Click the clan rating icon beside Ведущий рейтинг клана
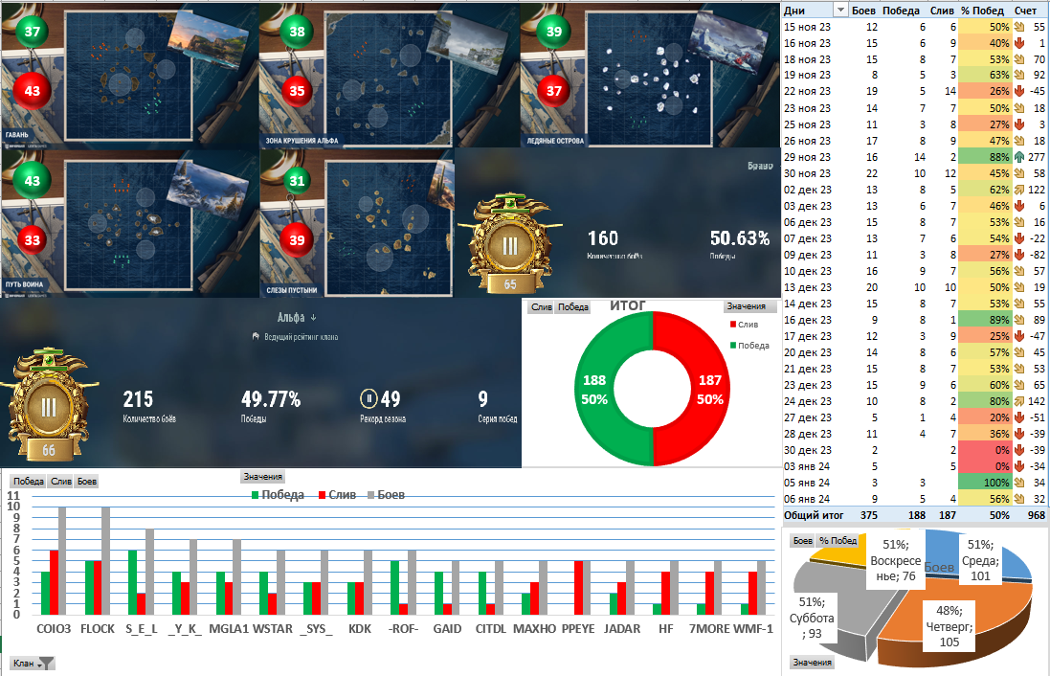Screen dimensions: 1050x676 point(256,336)
